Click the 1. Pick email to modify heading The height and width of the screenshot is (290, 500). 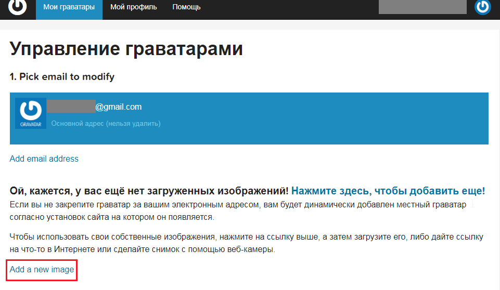tap(62, 77)
